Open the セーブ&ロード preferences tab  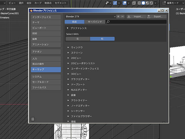pos(46,82)
